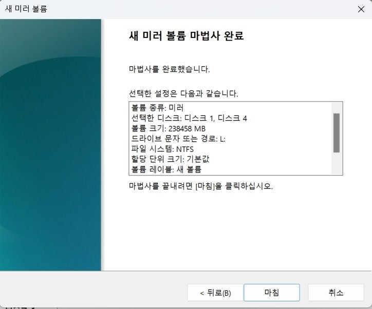
Task: Click the settings list scrollbar thumb
Action: 337,133
